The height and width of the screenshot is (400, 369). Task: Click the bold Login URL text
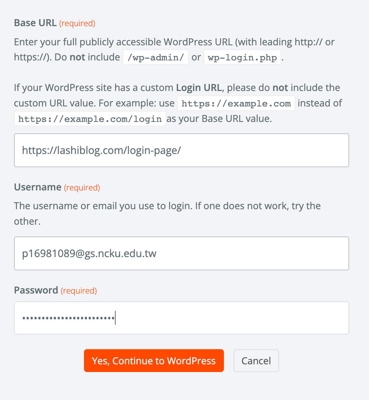pyautogui.click(x=199, y=88)
